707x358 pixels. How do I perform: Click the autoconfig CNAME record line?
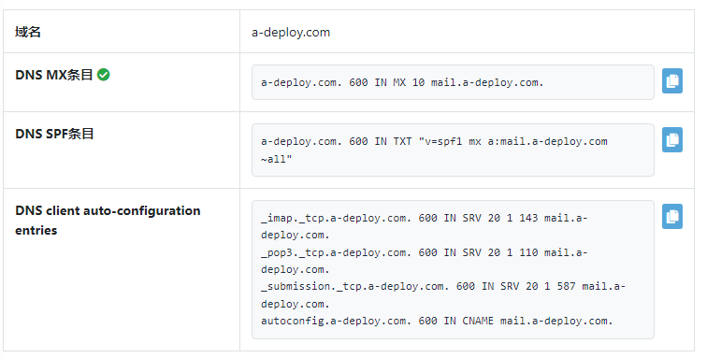(x=437, y=321)
